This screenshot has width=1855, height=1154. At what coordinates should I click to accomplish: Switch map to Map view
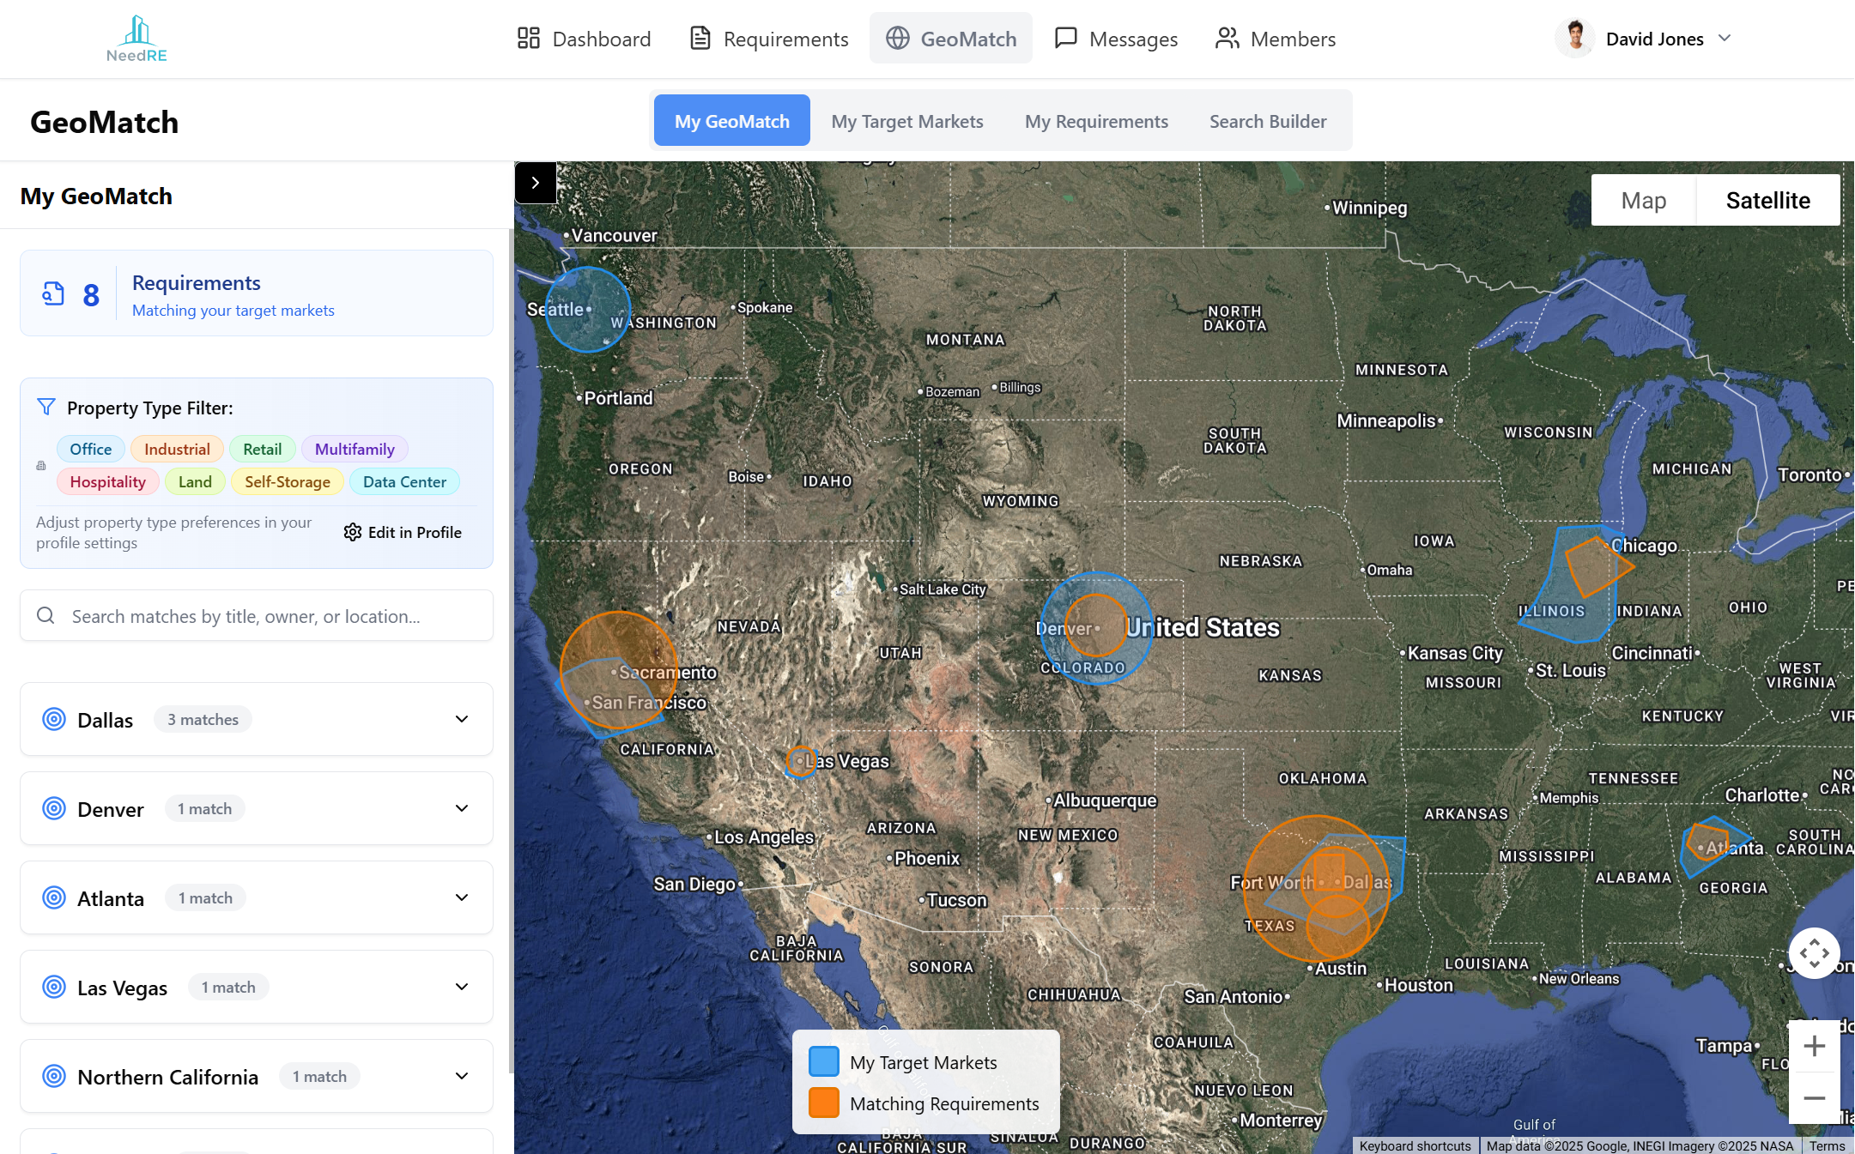(x=1643, y=200)
